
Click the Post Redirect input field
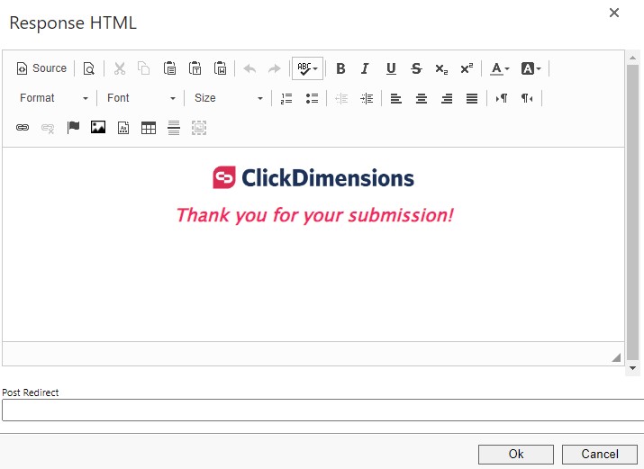322,410
